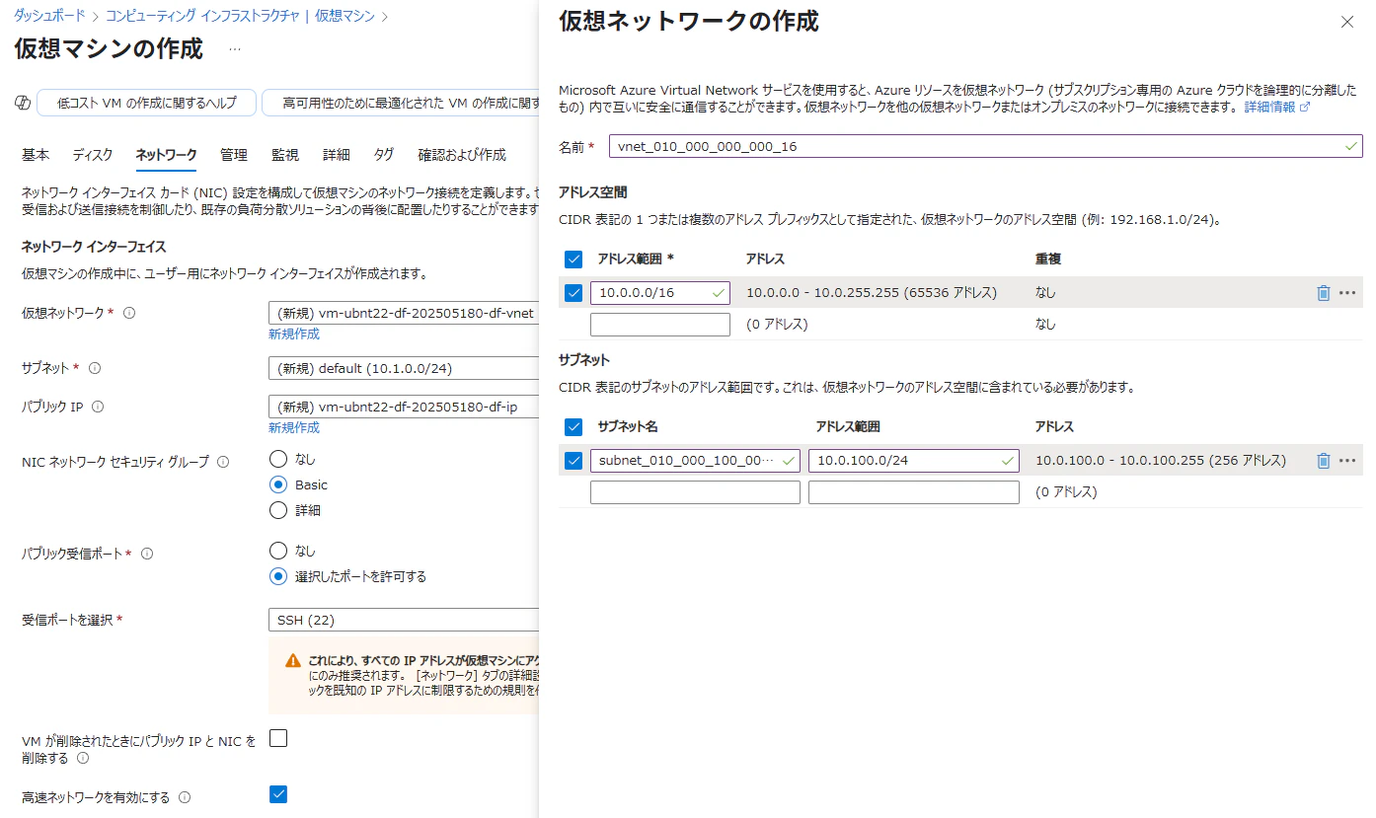This screenshot has width=1376, height=818.
Task: Click the empty new subnet name field
Action: pos(695,492)
